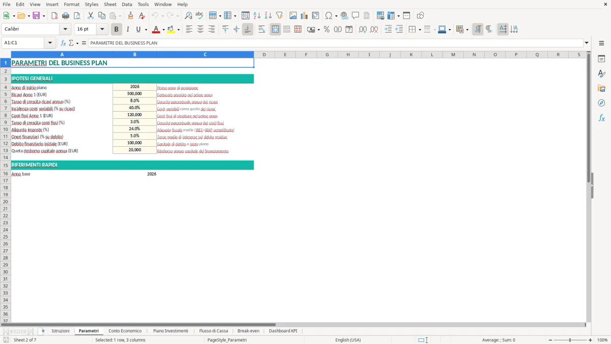
Task: Click the Clear Direct Formatting icon
Action: [142, 16]
